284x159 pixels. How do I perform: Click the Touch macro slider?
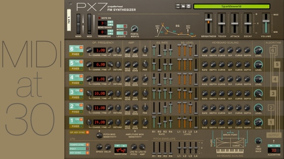(222, 24)
